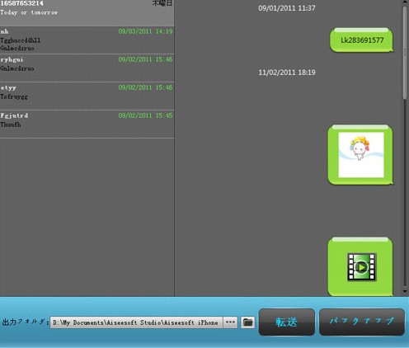This screenshot has width=409, height=348.
Task: Open the nh conversation
Action: click(x=87, y=40)
